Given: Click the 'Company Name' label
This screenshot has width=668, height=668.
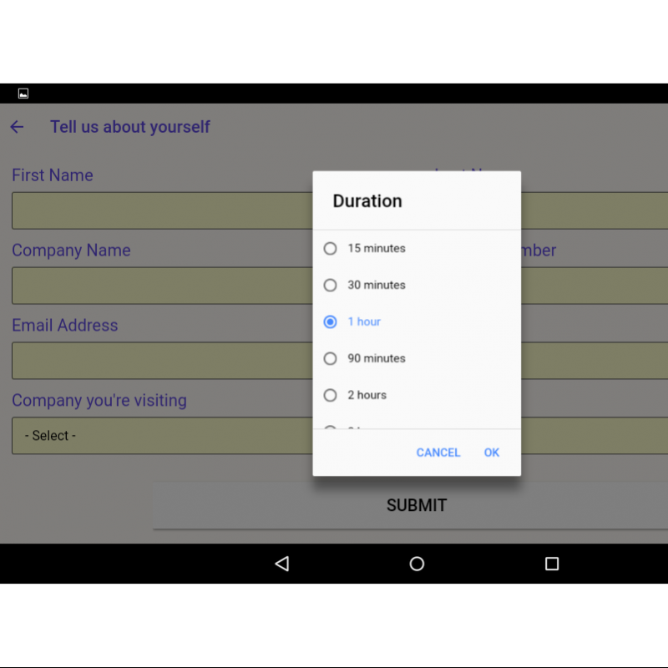Looking at the screenshot, I should point(71,250).
